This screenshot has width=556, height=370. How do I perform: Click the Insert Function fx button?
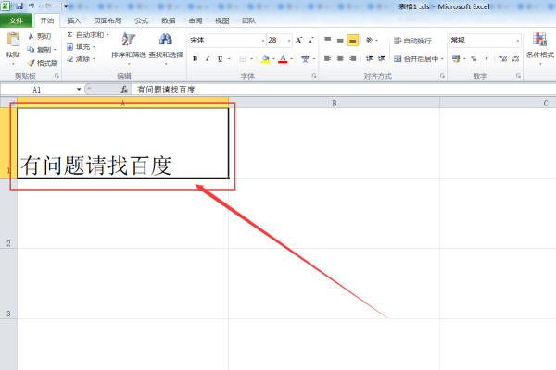point(124,90)
